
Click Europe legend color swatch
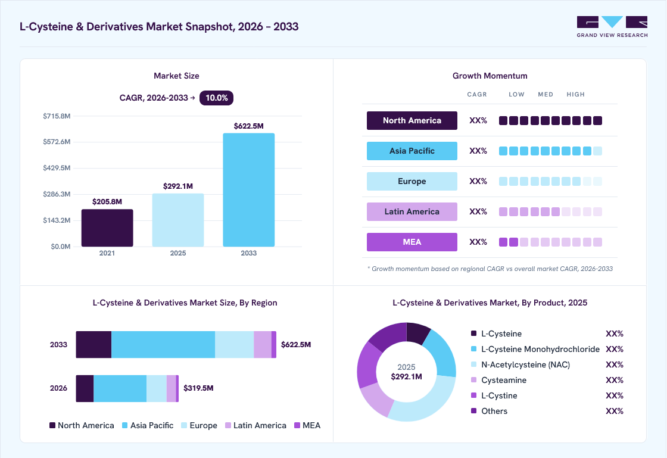tap(184, 425)
